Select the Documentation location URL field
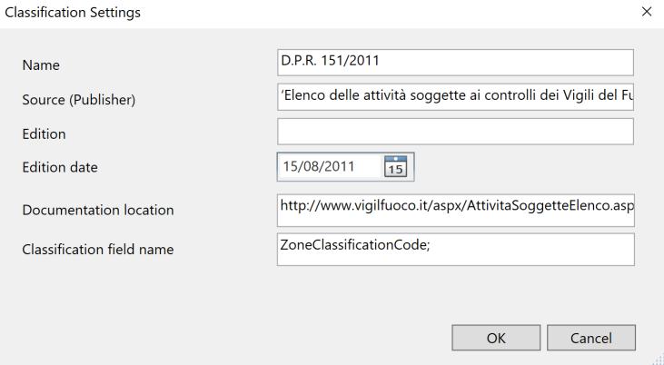This screenshot has height=365, width=664. 454,208
